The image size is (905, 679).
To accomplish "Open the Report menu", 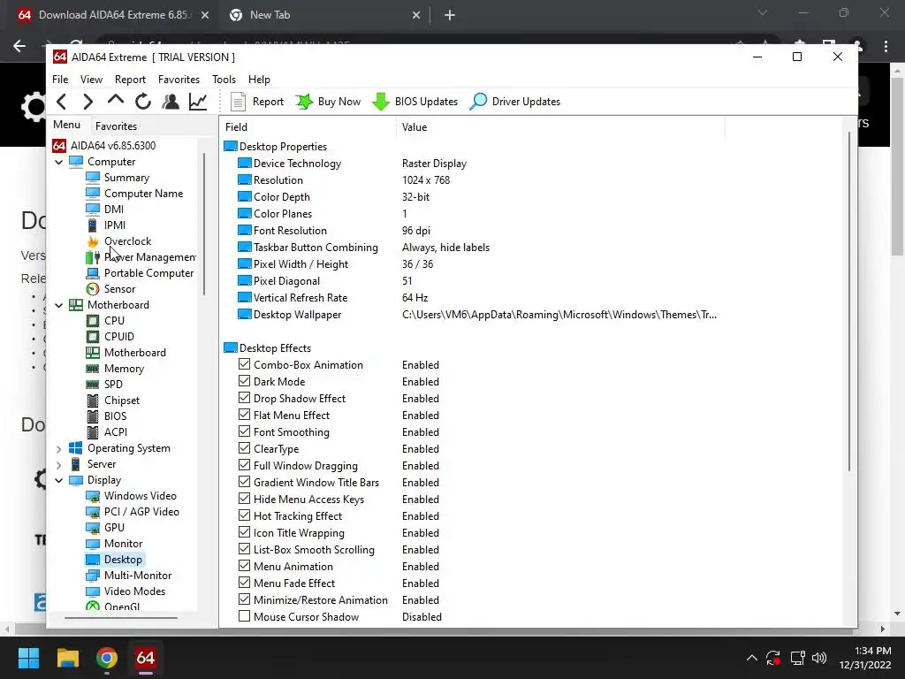I will [x=130, y=79].
